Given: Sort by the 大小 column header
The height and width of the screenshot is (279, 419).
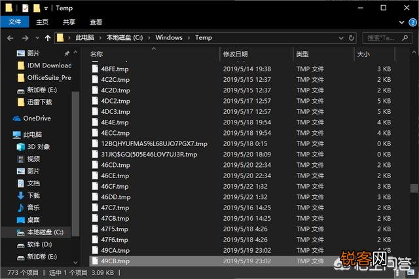Looking at the screenshot, I should 363,54.
